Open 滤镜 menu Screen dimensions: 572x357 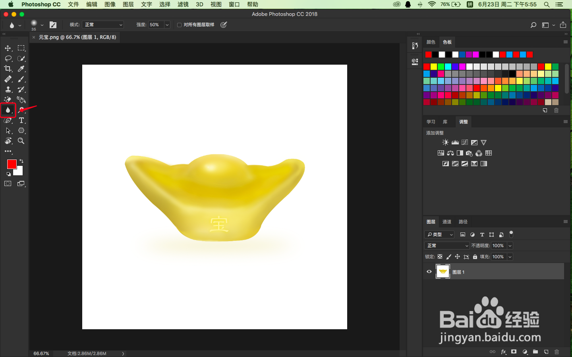pyautogui.click(x=183, y=4)
